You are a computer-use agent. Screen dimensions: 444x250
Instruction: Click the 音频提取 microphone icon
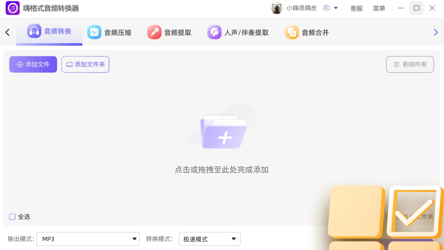(154, 32)
